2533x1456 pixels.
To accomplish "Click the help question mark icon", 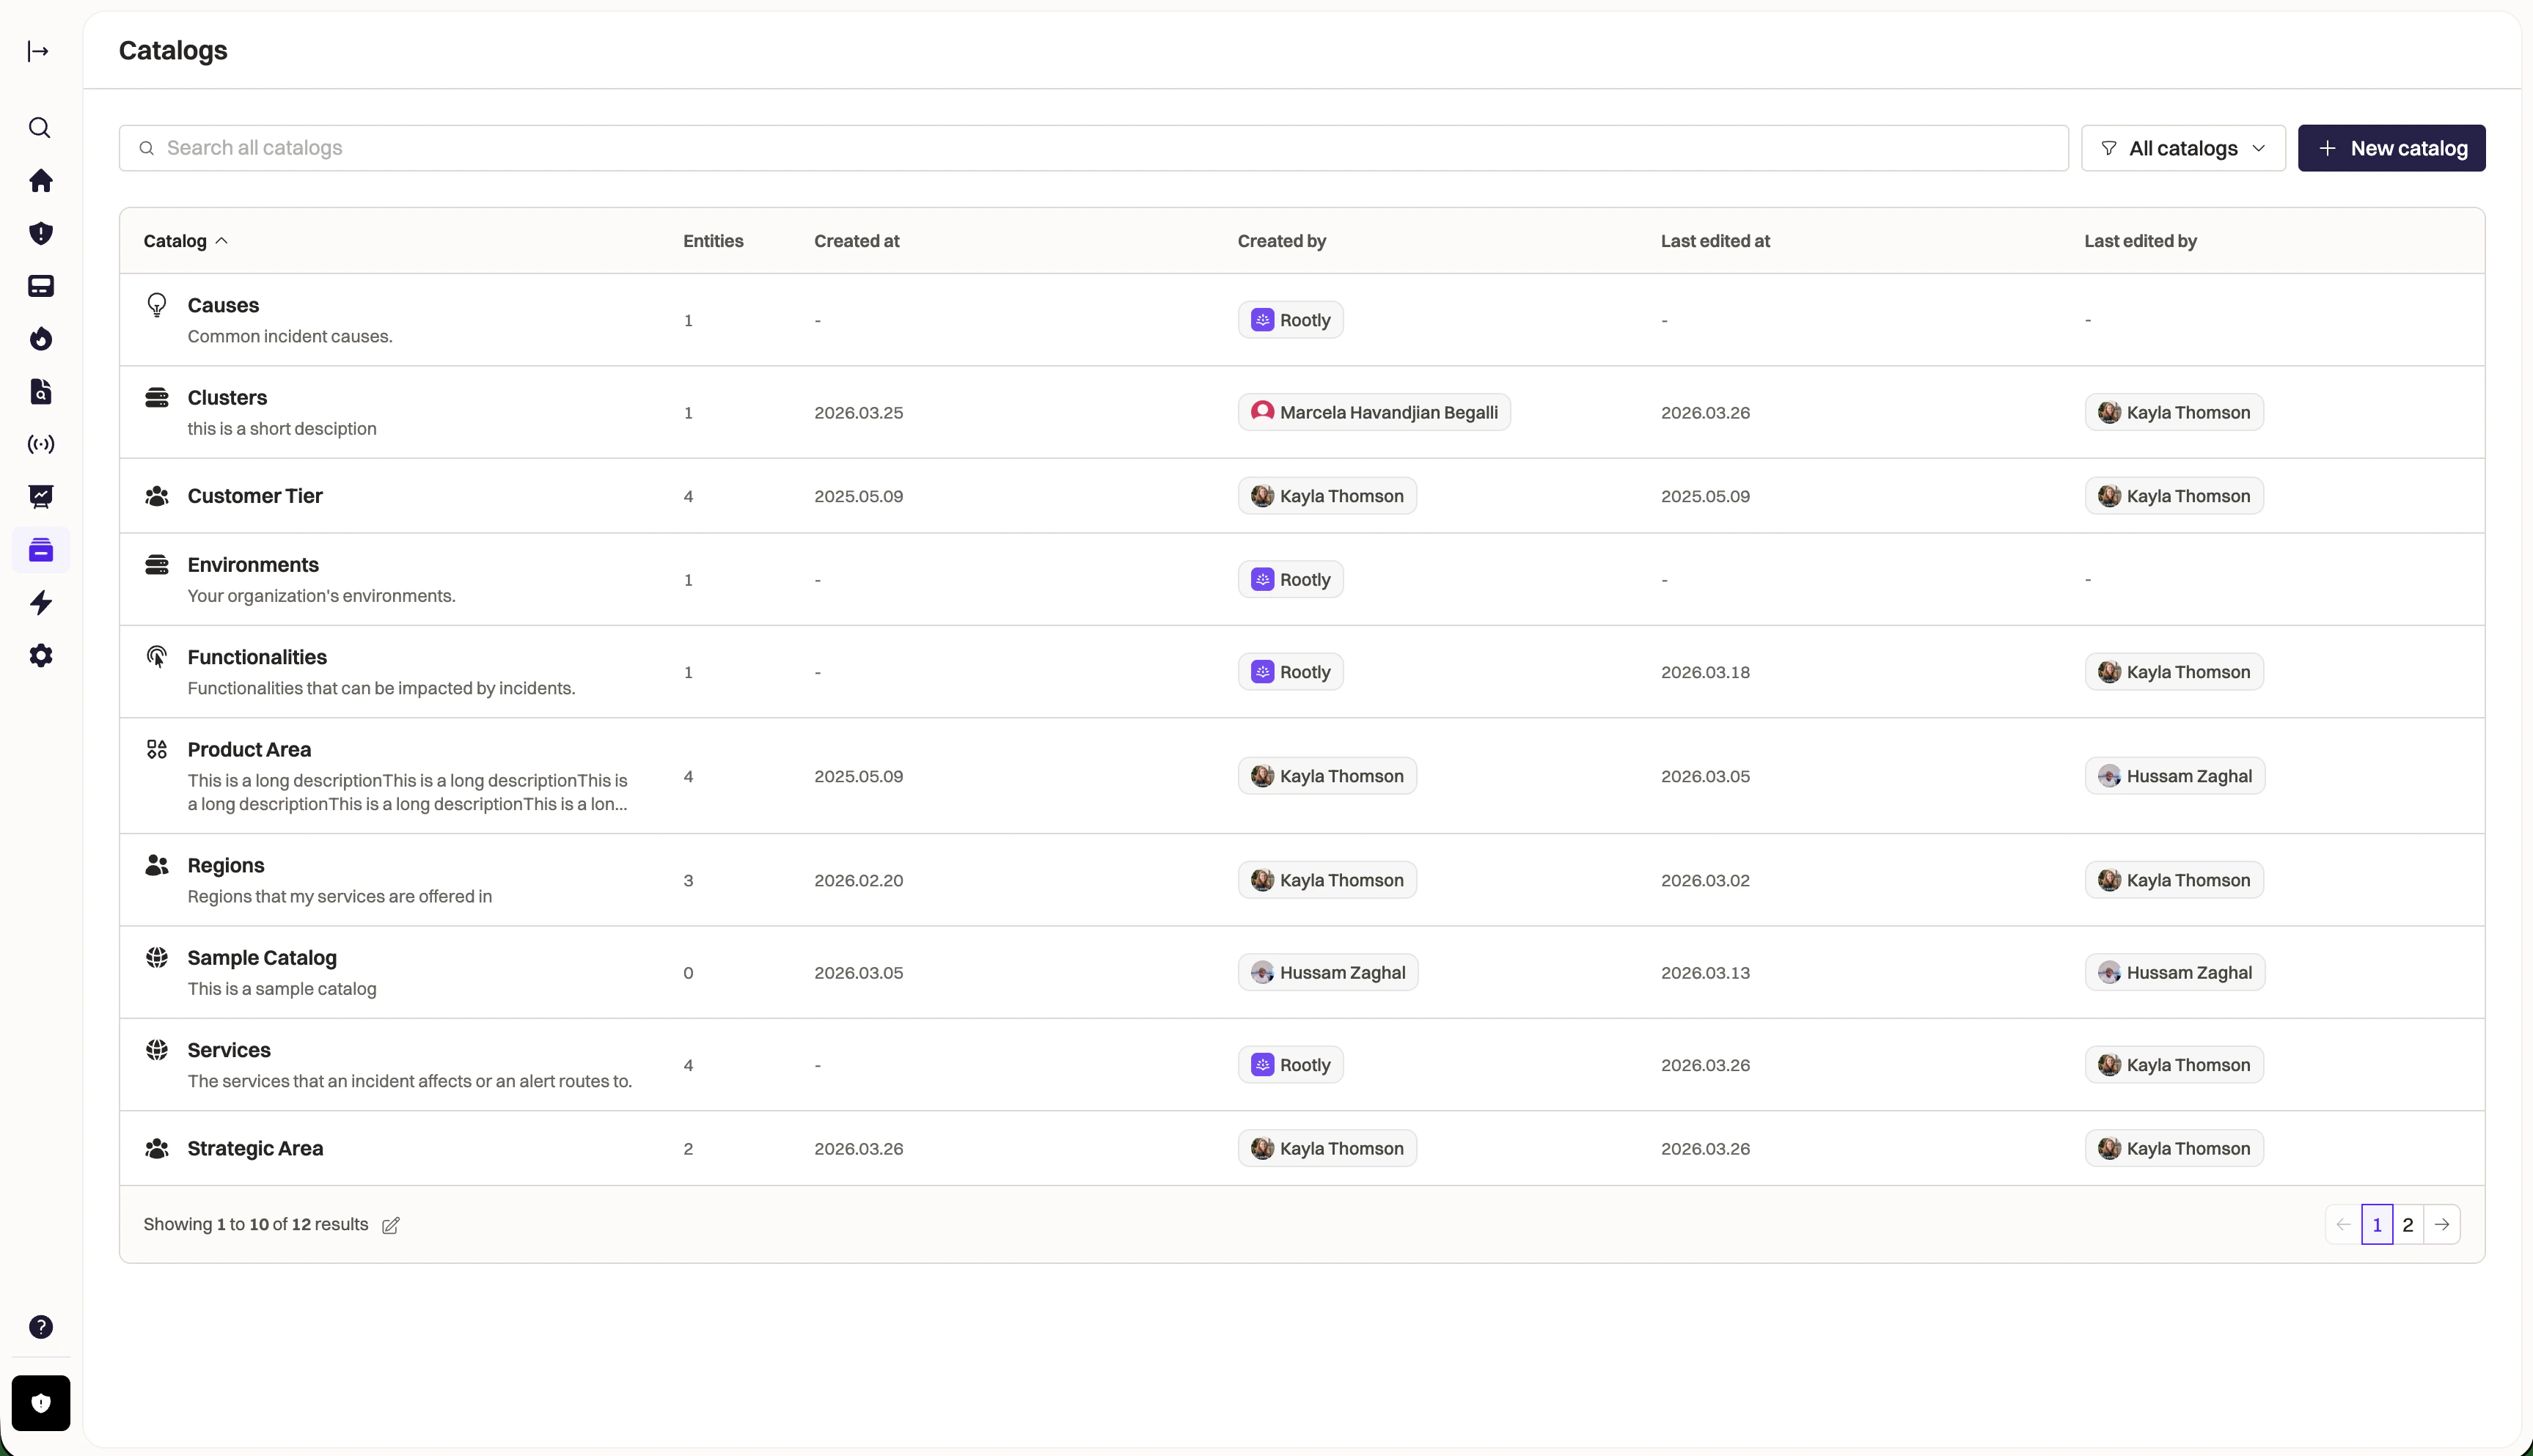I will [x=41, y=1327].
